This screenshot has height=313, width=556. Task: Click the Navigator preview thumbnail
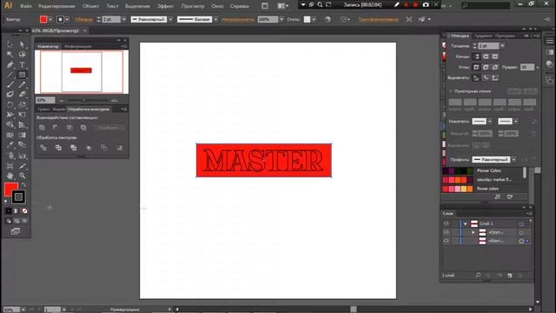[82, 71]
